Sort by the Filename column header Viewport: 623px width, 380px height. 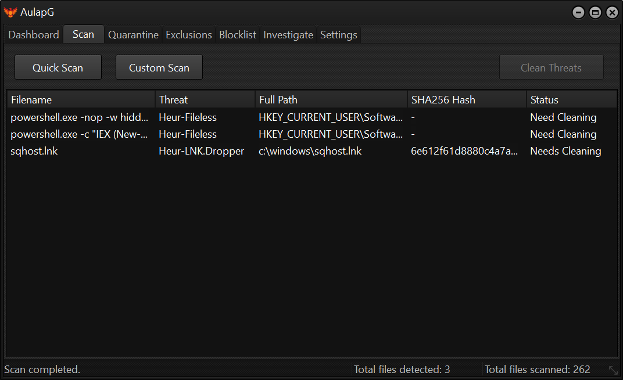tap(81, 100)
